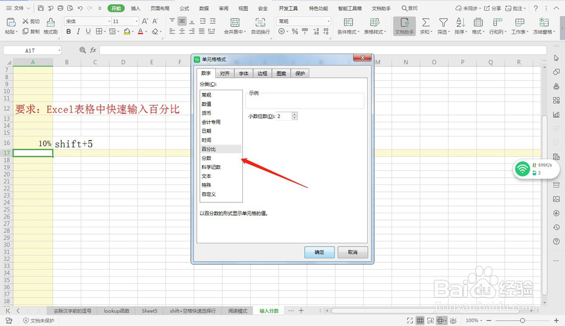Select the wrap text tool 自动换行

260,27
